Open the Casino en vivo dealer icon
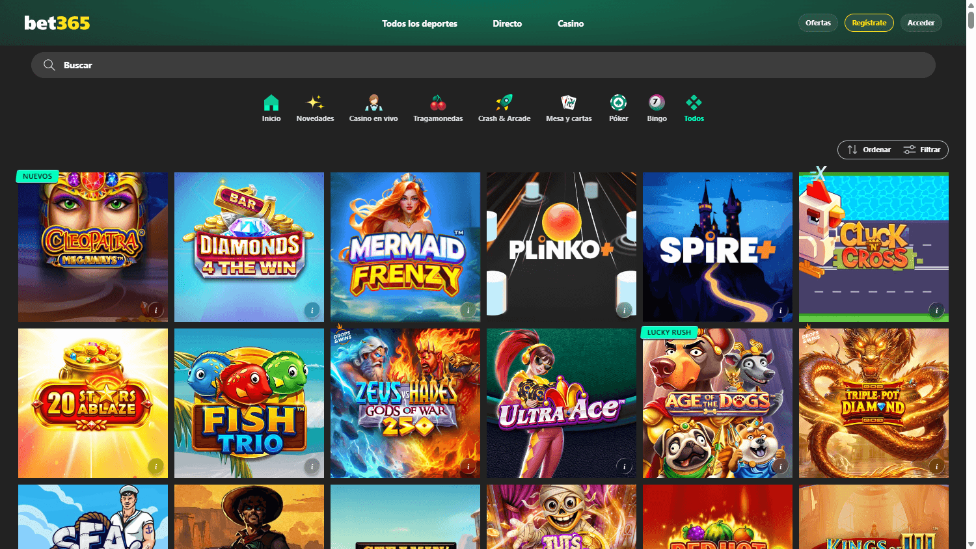976x549 pixels. coord(373,103)
